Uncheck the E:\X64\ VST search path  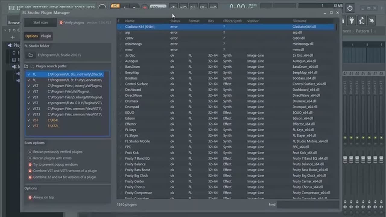click(29, 120)
